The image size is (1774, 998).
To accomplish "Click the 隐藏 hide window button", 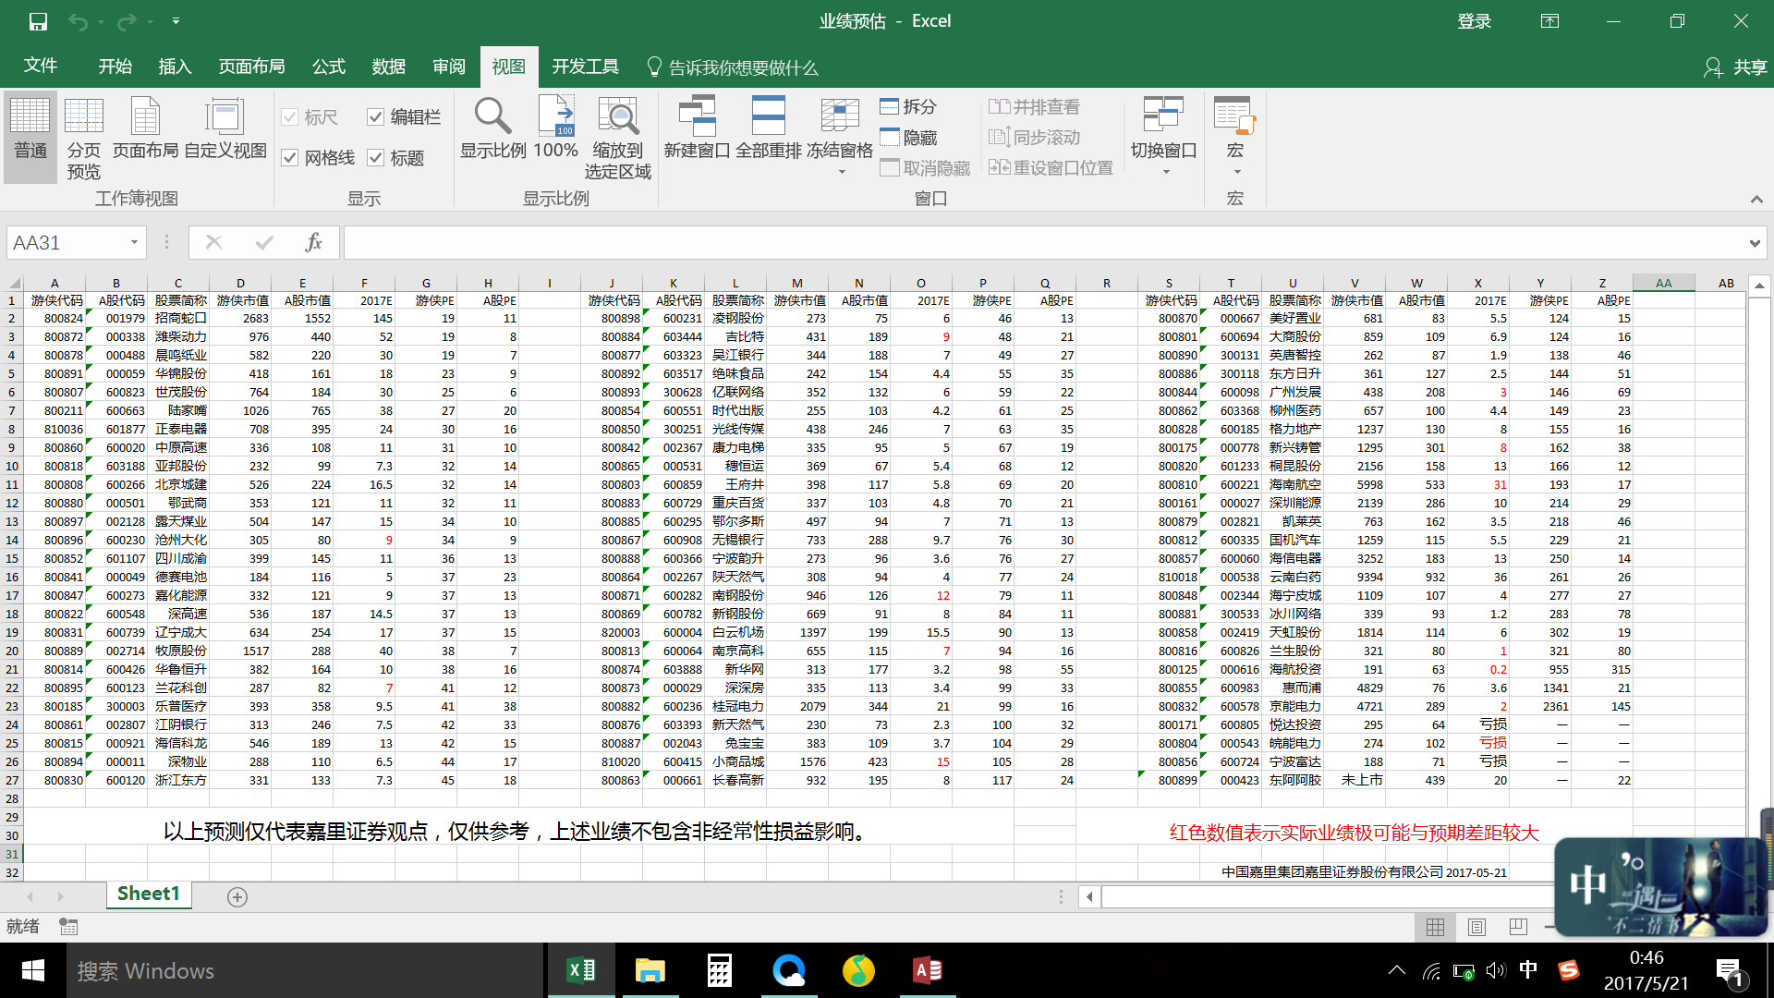I will point(908,138).
